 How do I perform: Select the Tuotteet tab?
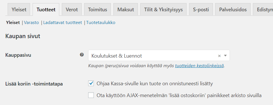pyautogui.click(x=46, y=9)
